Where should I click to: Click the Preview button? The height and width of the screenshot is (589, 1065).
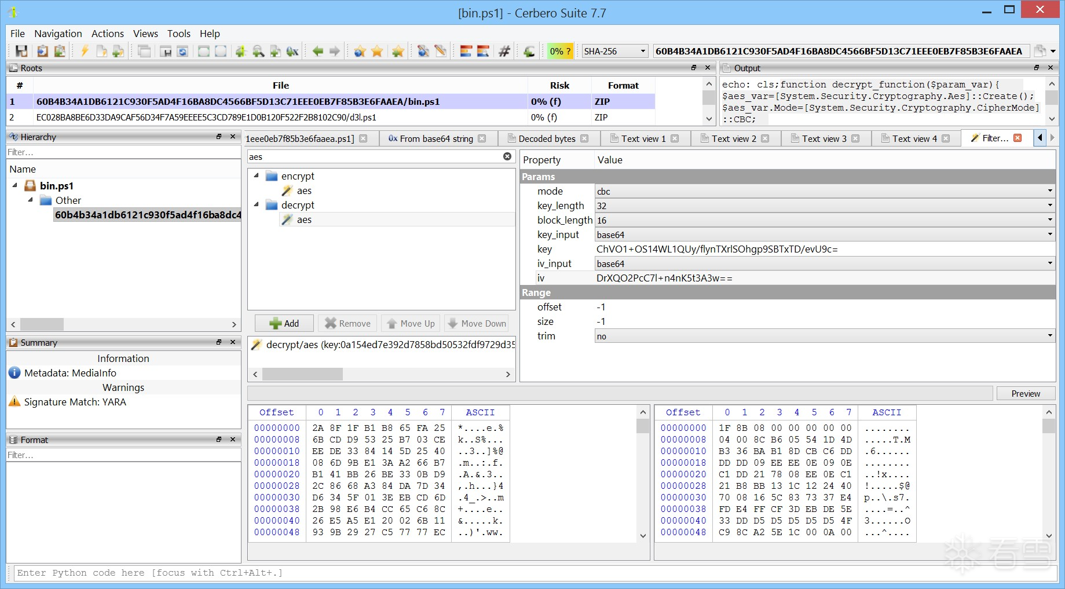[1026, 394]
